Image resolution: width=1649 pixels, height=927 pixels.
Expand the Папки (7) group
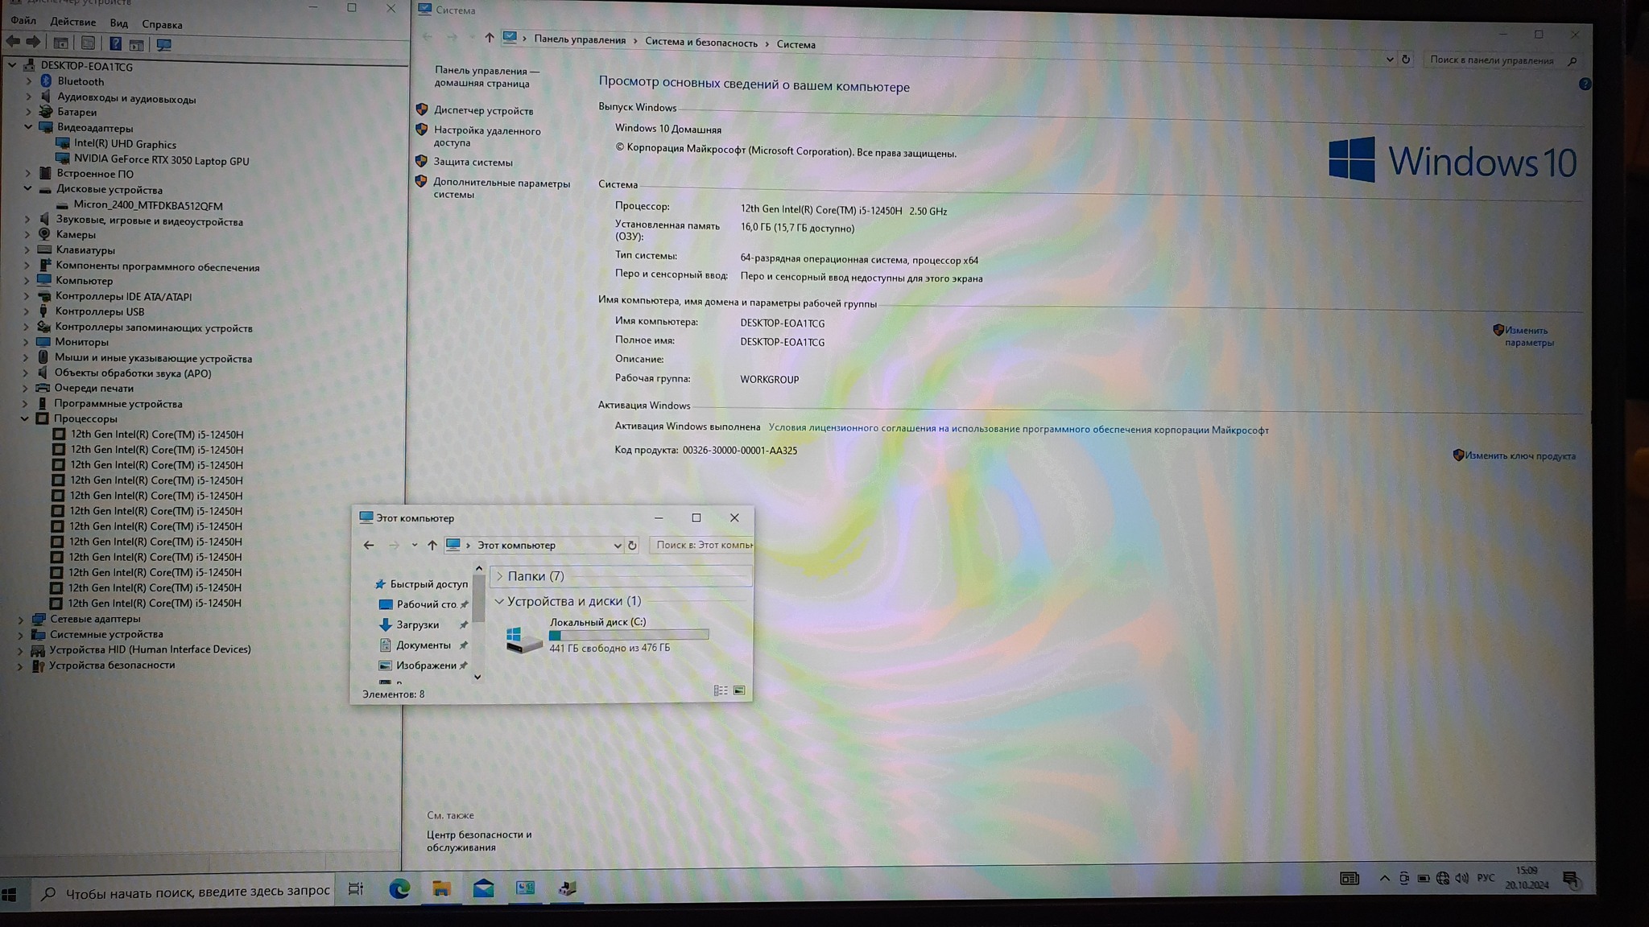499,576
